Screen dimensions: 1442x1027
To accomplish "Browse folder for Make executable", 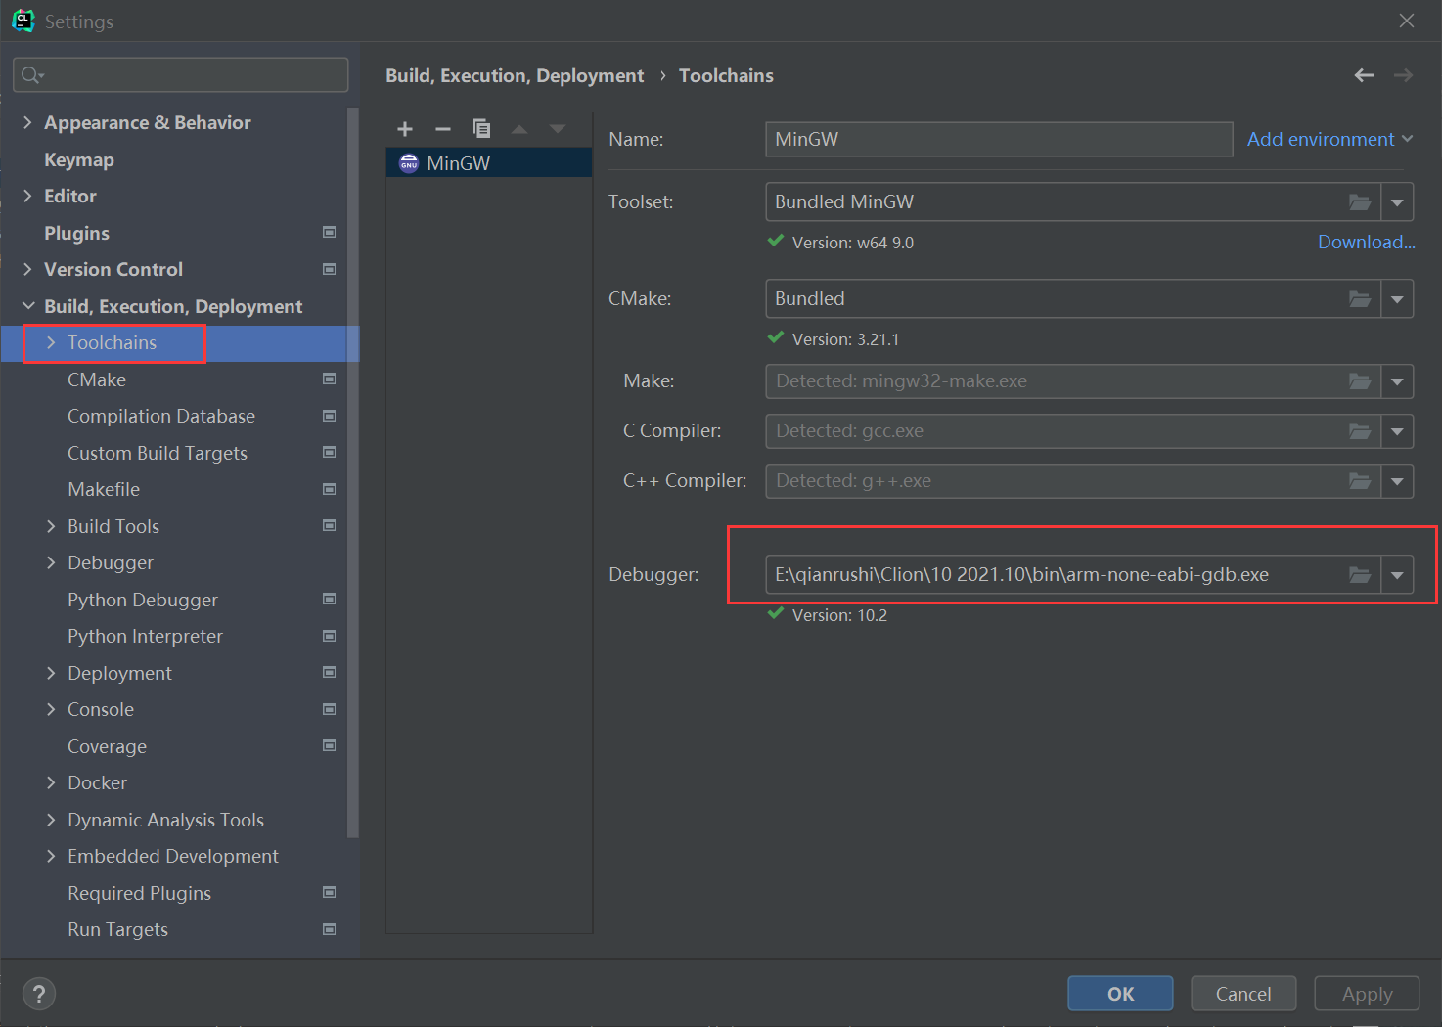I will click(x=1360, y=381).
